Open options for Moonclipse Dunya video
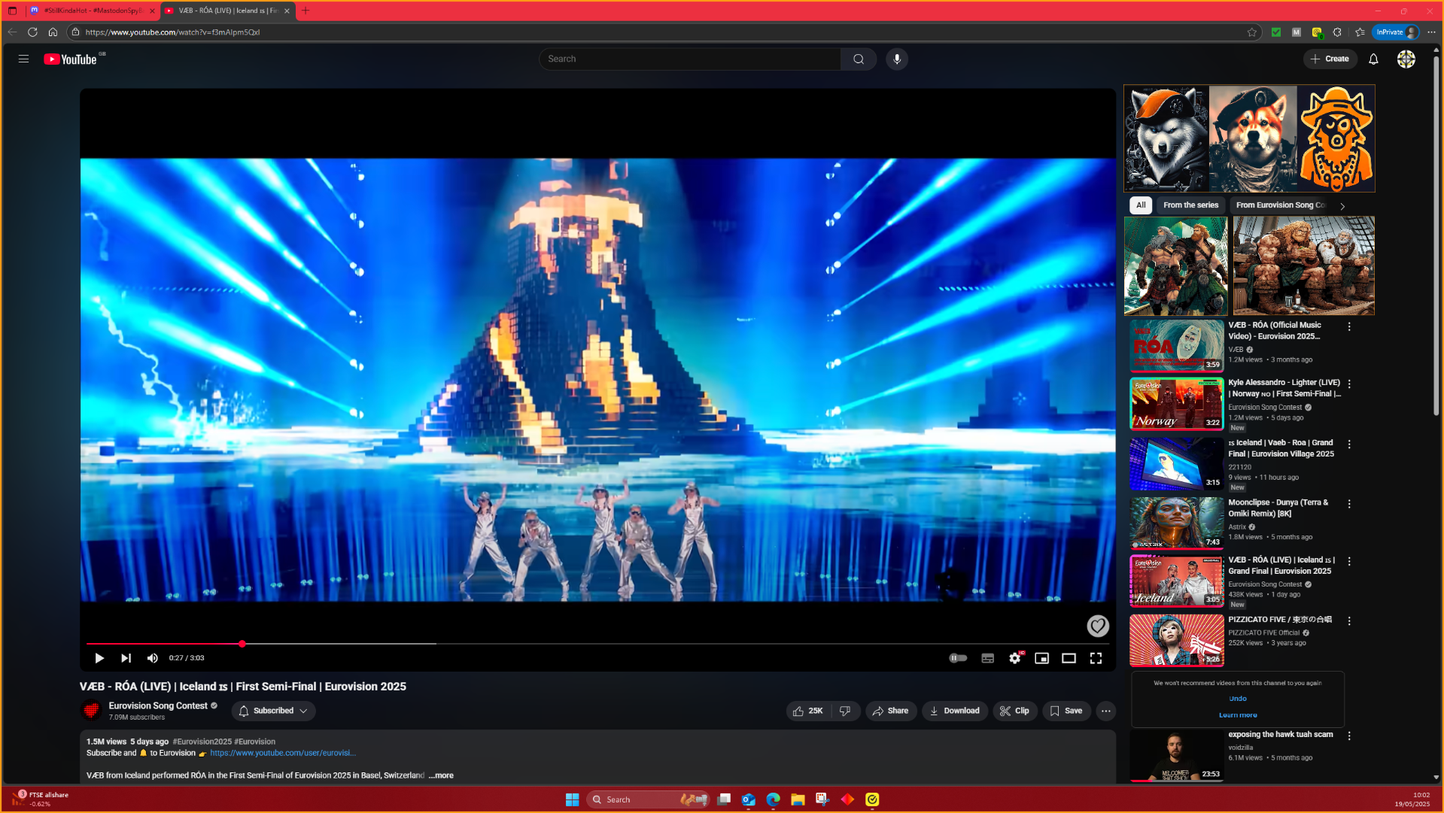 coord(1349,504)
